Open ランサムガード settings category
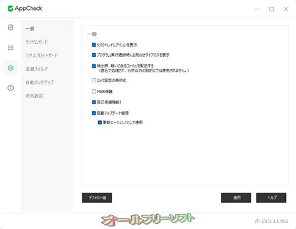This screenshot has width=296, height=229. 36,42
